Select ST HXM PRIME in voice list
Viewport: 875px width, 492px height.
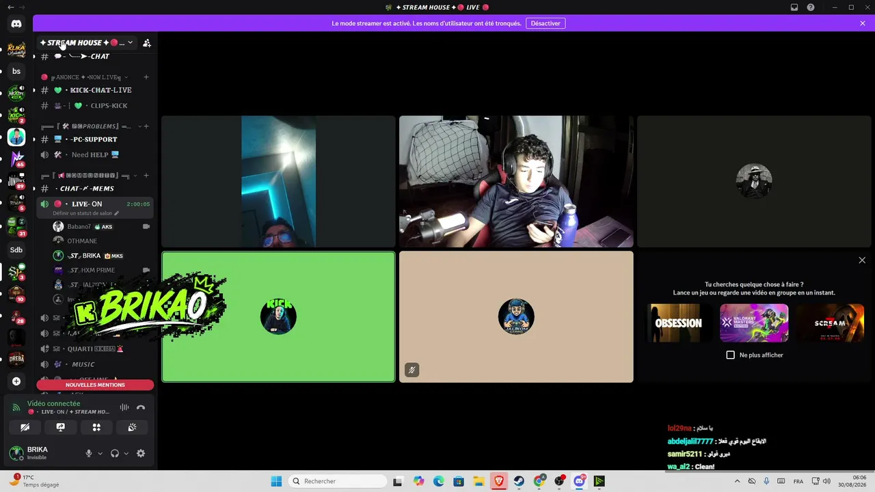(x=102, y=270)
